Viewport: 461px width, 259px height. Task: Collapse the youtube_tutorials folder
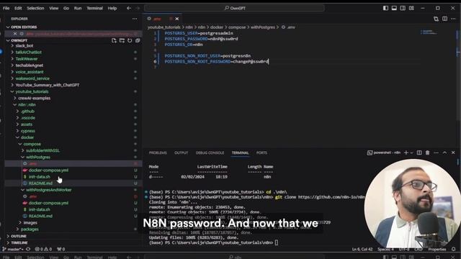click(x=32, y=91)
